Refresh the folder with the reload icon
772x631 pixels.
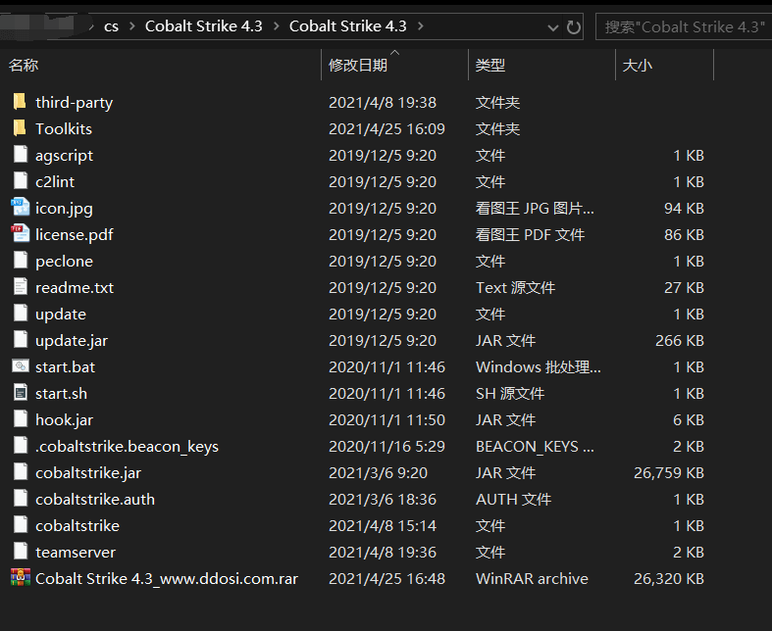[x=573, y=27]
